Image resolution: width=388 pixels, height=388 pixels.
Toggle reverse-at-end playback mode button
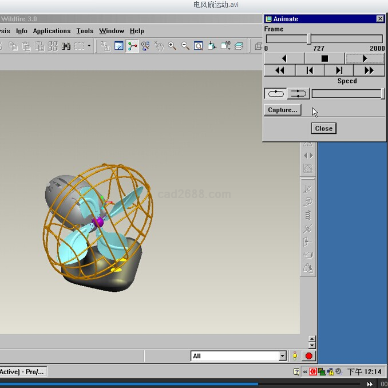pyautogui.click(x=298, y=93)
